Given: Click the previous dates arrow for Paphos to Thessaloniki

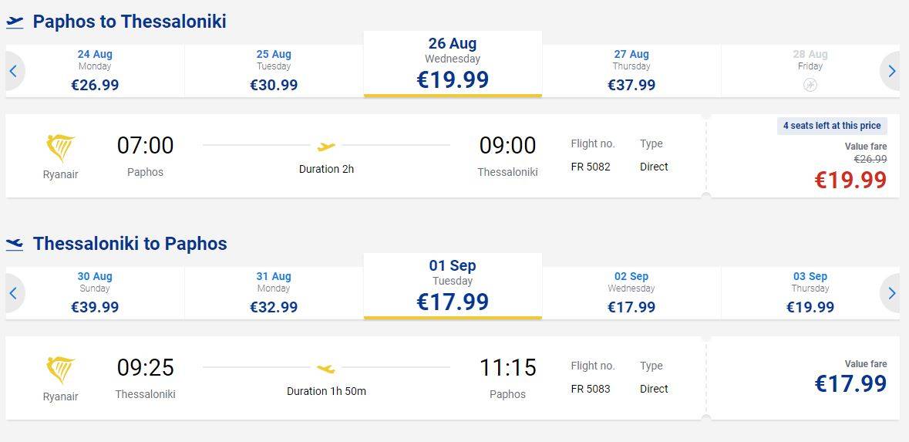Looking at the screenshot, I should click(14, 71).
